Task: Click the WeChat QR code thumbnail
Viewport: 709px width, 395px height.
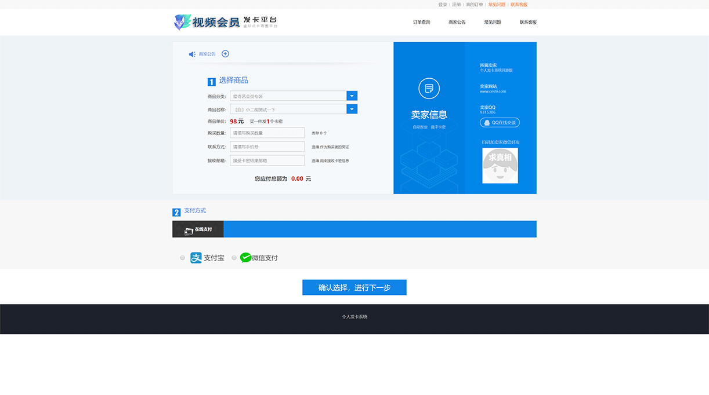Action: (500, 165)
